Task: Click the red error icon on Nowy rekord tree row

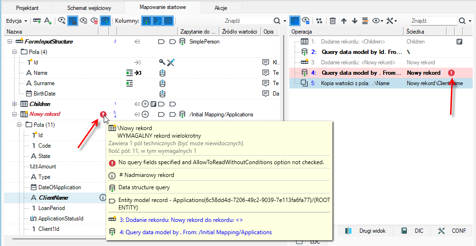Action: pyautogui.click(x=103, y=114)
